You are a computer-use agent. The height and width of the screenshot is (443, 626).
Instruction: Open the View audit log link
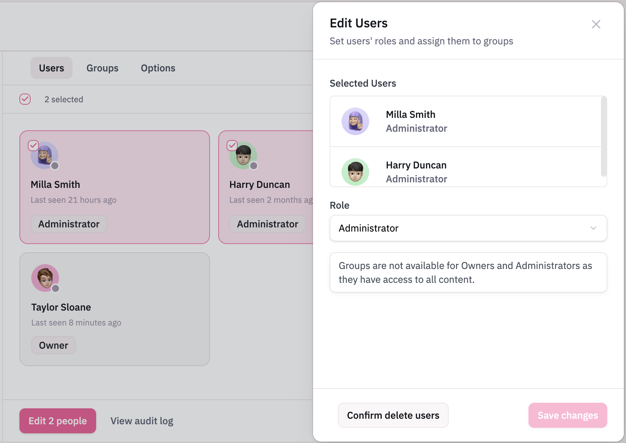click(x=142, y=421)
